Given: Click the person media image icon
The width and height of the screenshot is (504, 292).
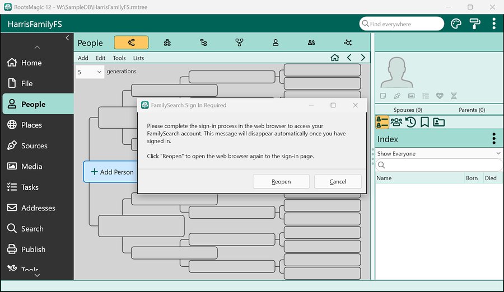Looking at the screenshot, I should point(412,96).
